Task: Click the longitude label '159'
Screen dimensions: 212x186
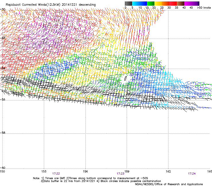Action: tap(127, 171)
